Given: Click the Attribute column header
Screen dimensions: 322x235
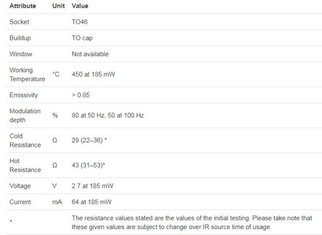Looking at the screenshot, I should (23, 6).
